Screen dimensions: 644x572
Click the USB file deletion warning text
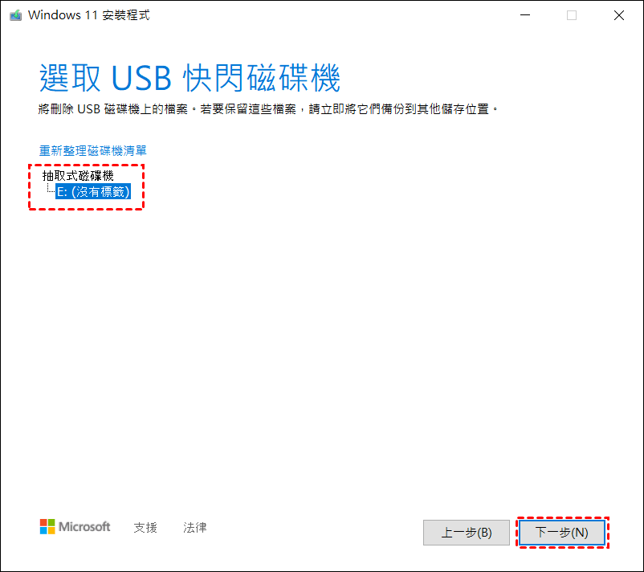[267, 109]
